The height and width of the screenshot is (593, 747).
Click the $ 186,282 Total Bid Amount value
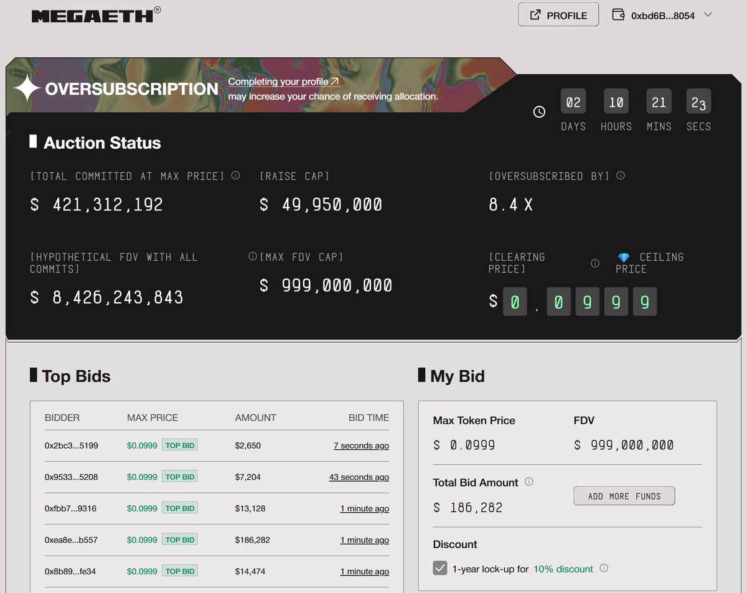tap(468, 508)
